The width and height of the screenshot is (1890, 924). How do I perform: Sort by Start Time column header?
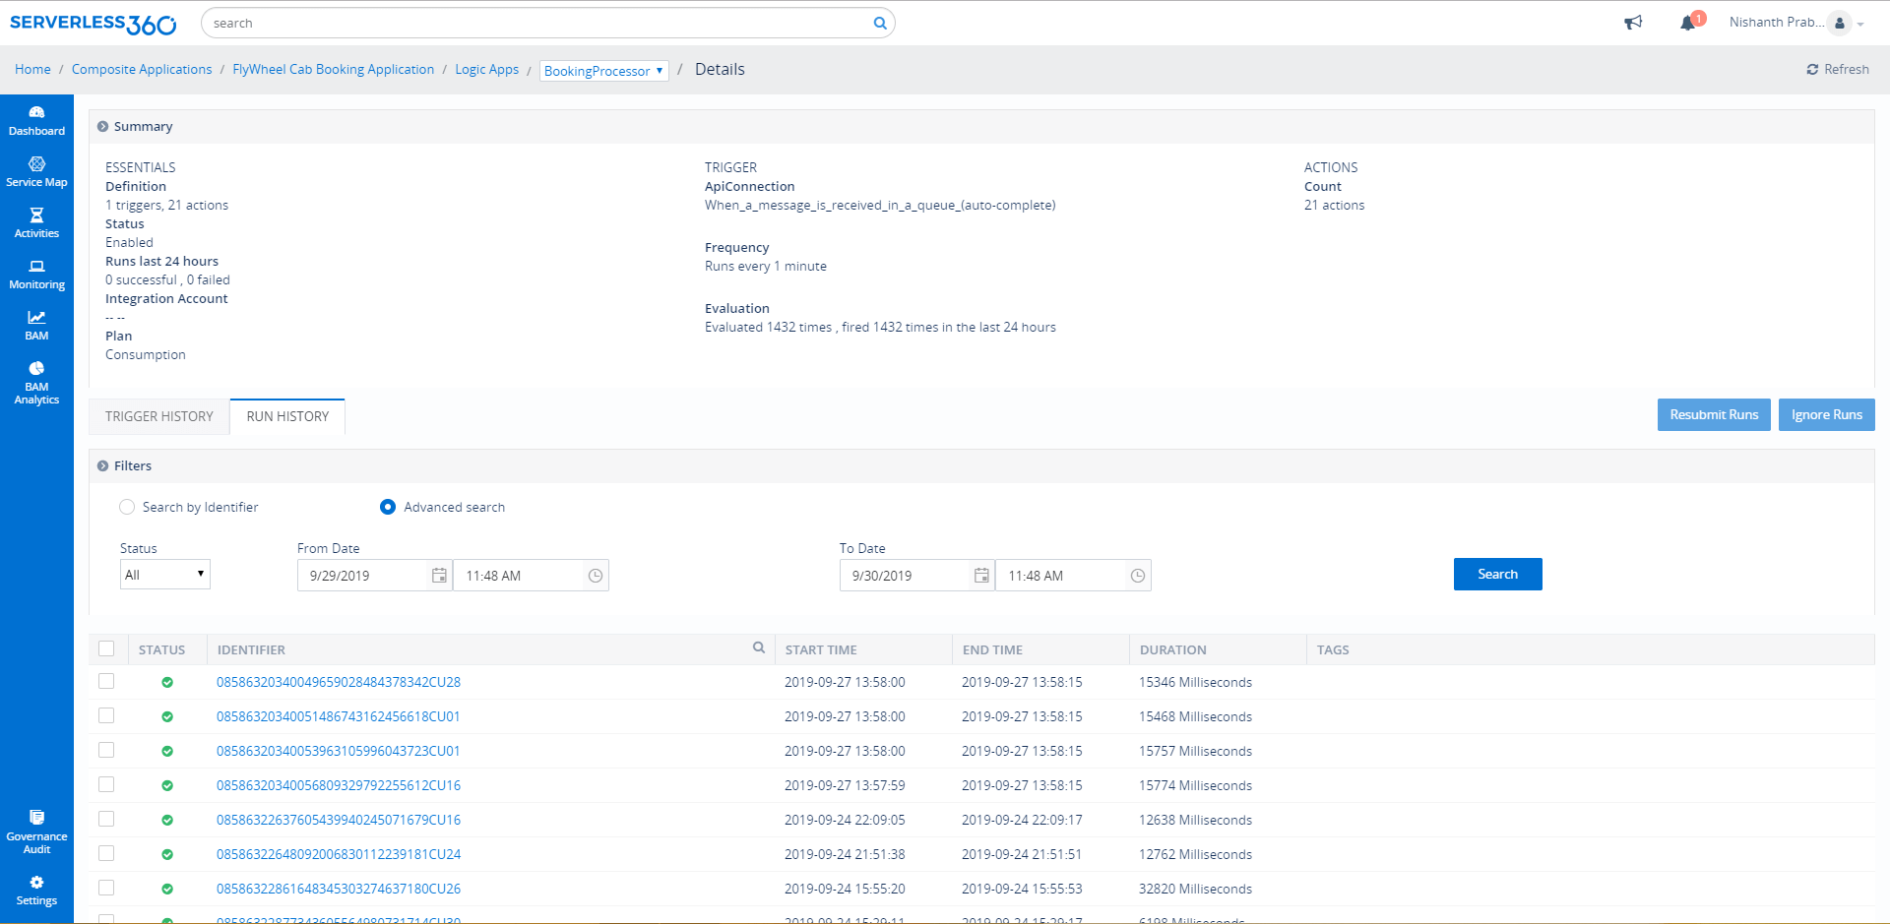pyautogui.click(x=821, y=650)
